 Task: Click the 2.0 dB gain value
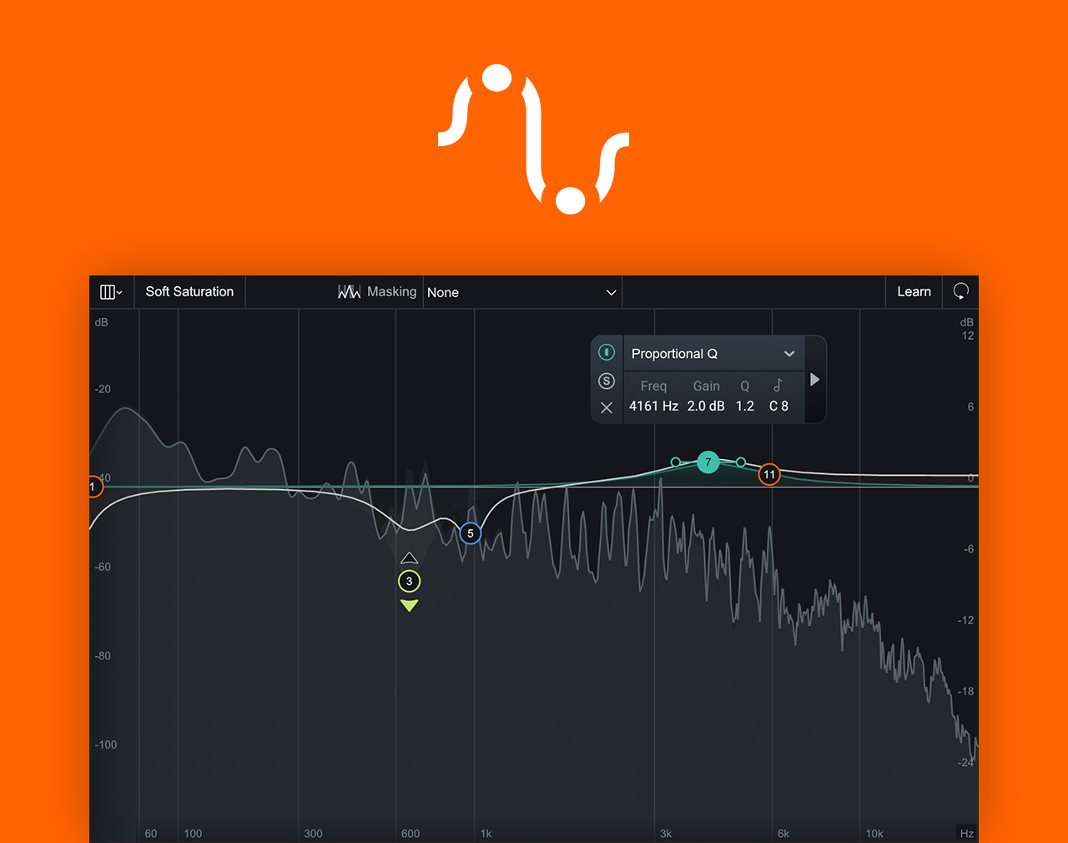pos(706,406)
